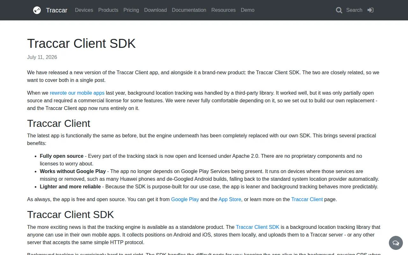
Task: Go to the Pricing page
Action: tap(131, 10)
